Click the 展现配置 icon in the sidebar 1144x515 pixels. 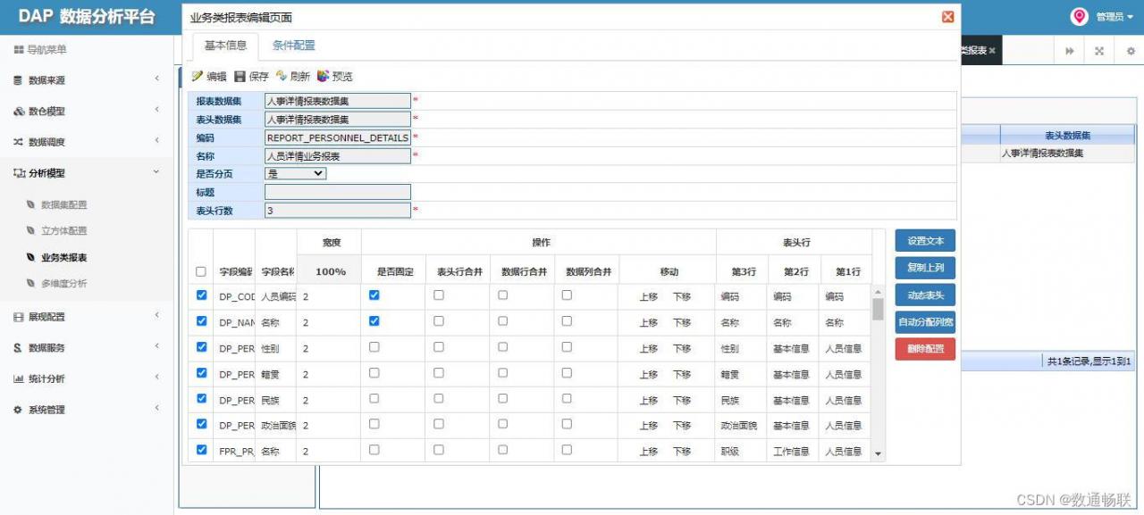(19, 317)
